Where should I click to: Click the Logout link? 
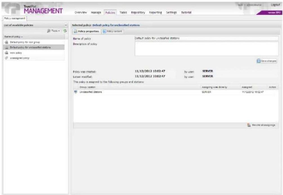tap(275, 5)
